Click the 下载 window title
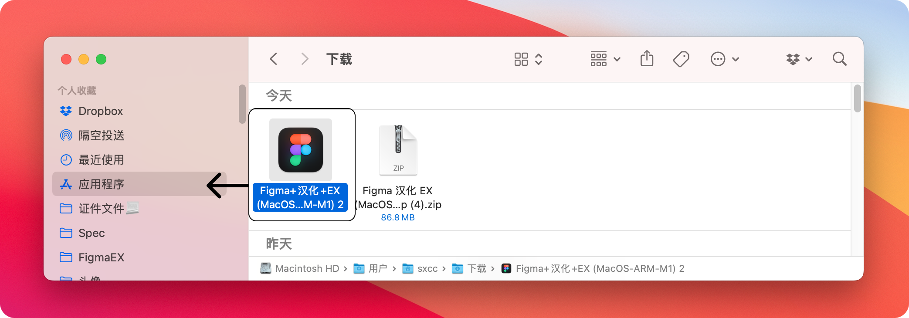Viewport: 909px width, 318px height. coord(339,59)
